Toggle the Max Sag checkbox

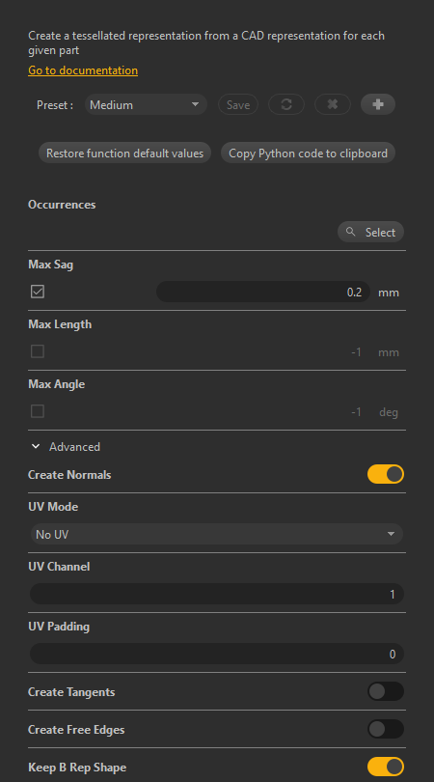(38, 292)
